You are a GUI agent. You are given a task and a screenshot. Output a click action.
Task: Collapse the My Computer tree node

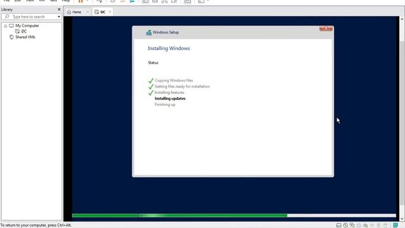[x=6, y=26]
